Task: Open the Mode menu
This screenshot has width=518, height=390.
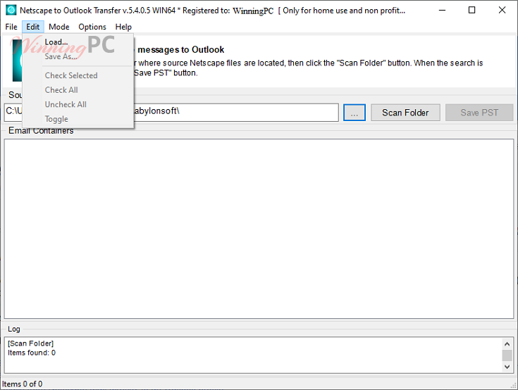Action: point(59,27)
